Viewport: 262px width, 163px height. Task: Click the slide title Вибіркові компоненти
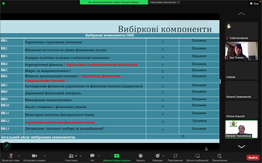point(165,29)
